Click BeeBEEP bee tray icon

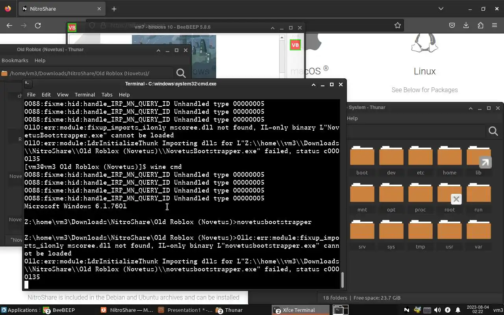(417, 310)
